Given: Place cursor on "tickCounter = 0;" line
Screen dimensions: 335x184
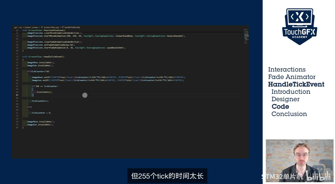Looking at the screenshot, I should click(x=41, y=113).
